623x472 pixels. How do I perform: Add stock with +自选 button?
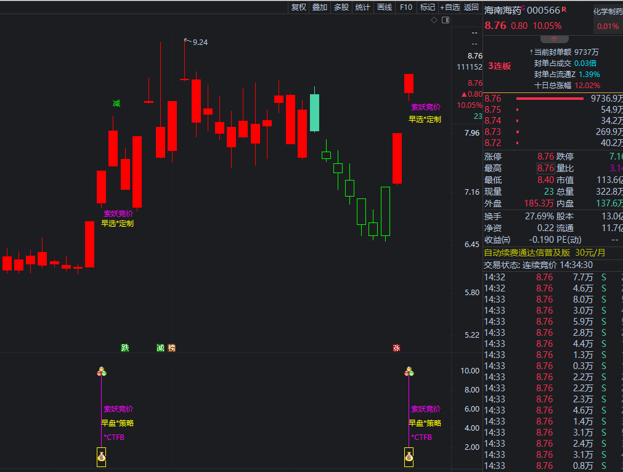pos(450,7)
